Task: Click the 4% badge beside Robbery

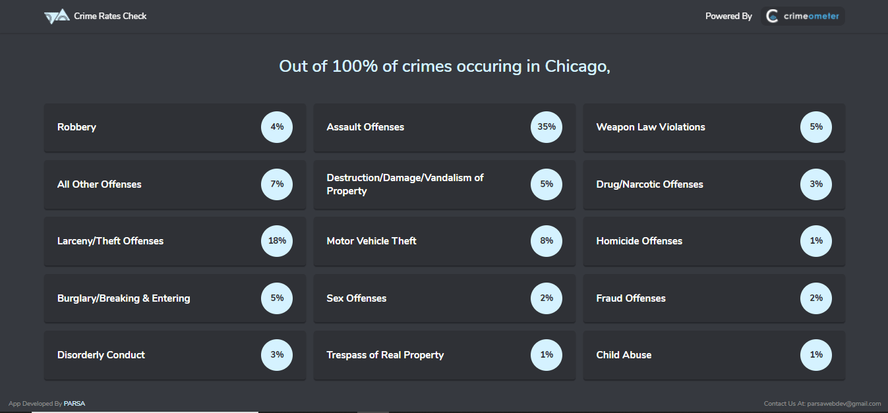Action: [x=277, y=127]
